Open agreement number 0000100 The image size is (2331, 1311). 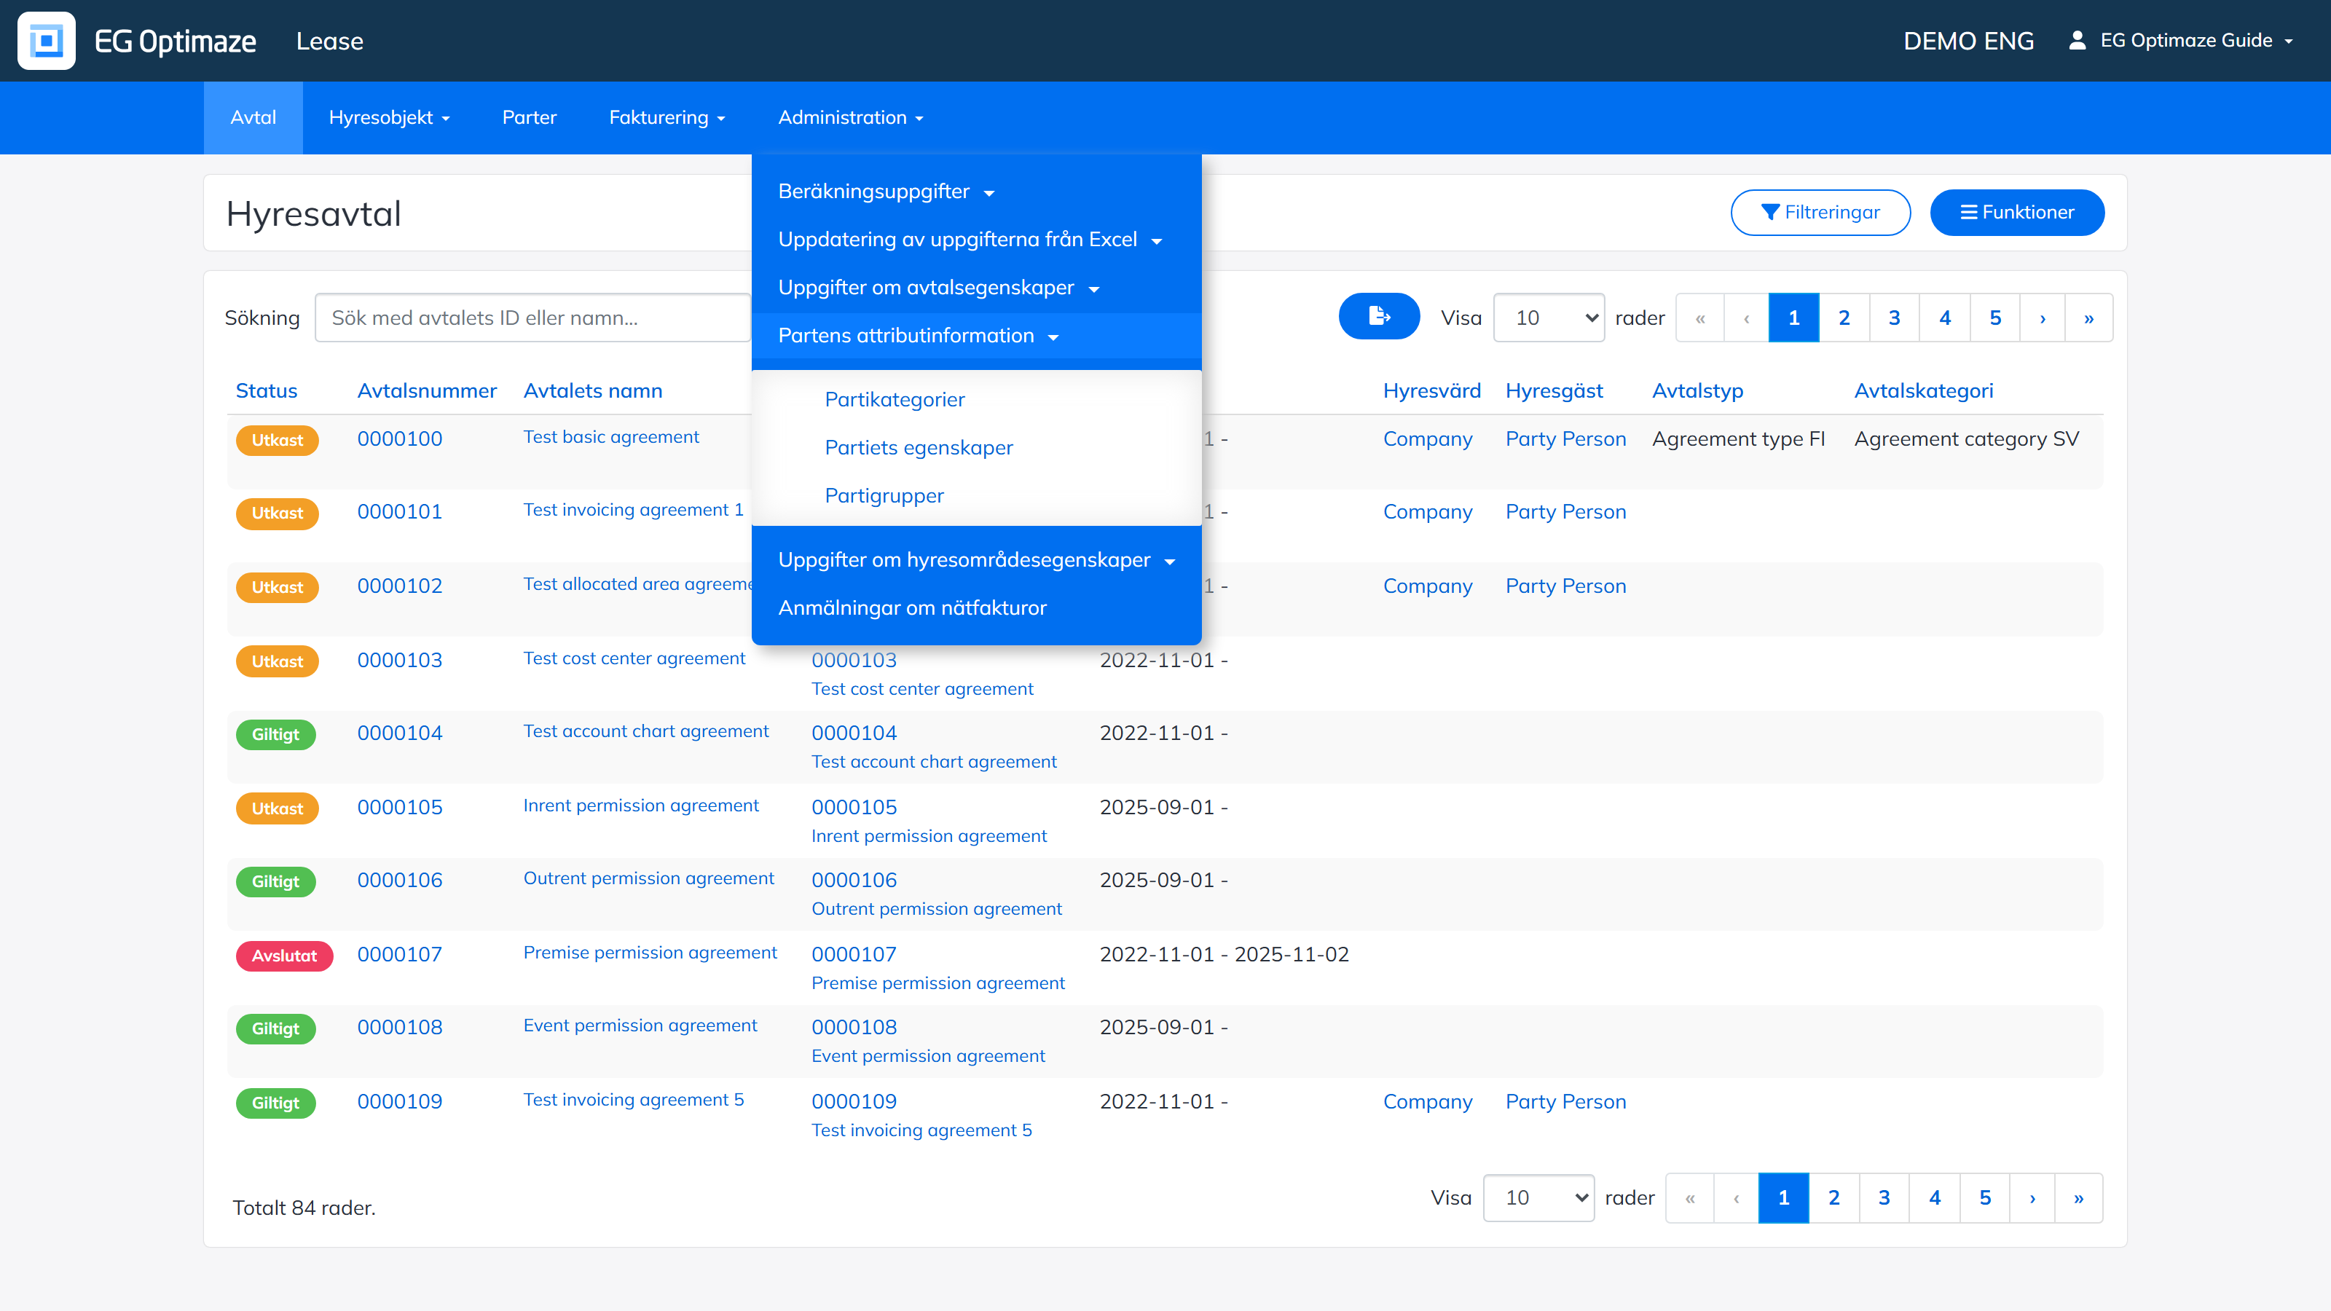[x=400, y=438]
